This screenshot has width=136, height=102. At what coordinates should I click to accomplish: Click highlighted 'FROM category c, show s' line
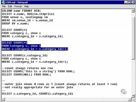(x=21, y=46)
